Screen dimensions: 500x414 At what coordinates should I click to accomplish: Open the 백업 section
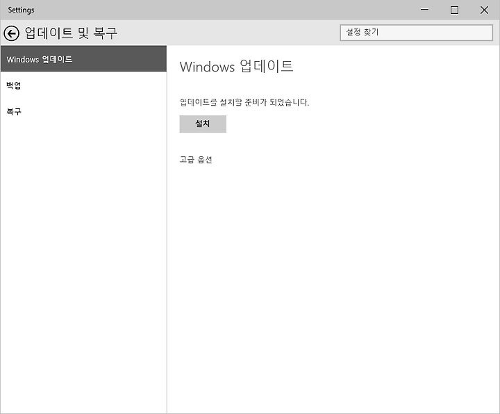pyautogui.click(x=83, y=85)
